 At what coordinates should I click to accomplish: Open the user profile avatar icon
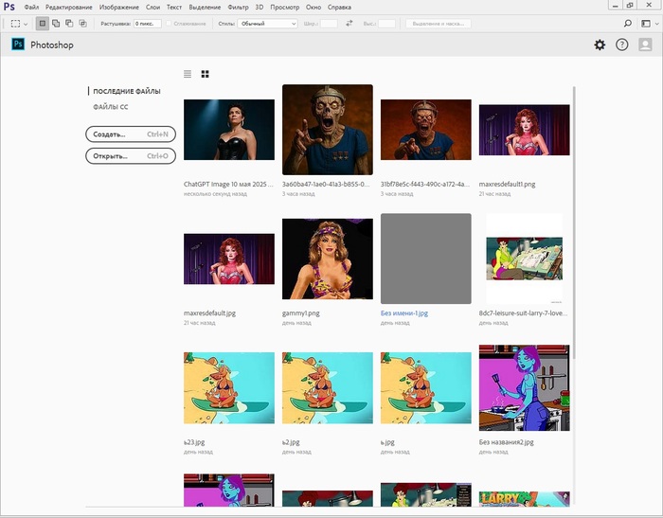point(646,45)
